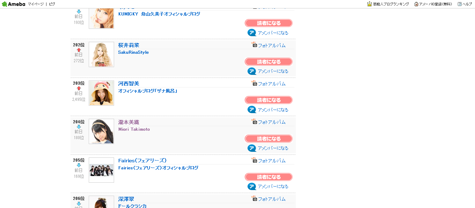Screen dimensions: 475x208
Task: Click camera icon photo album for Fairies
Action: (x=255, y=160)
